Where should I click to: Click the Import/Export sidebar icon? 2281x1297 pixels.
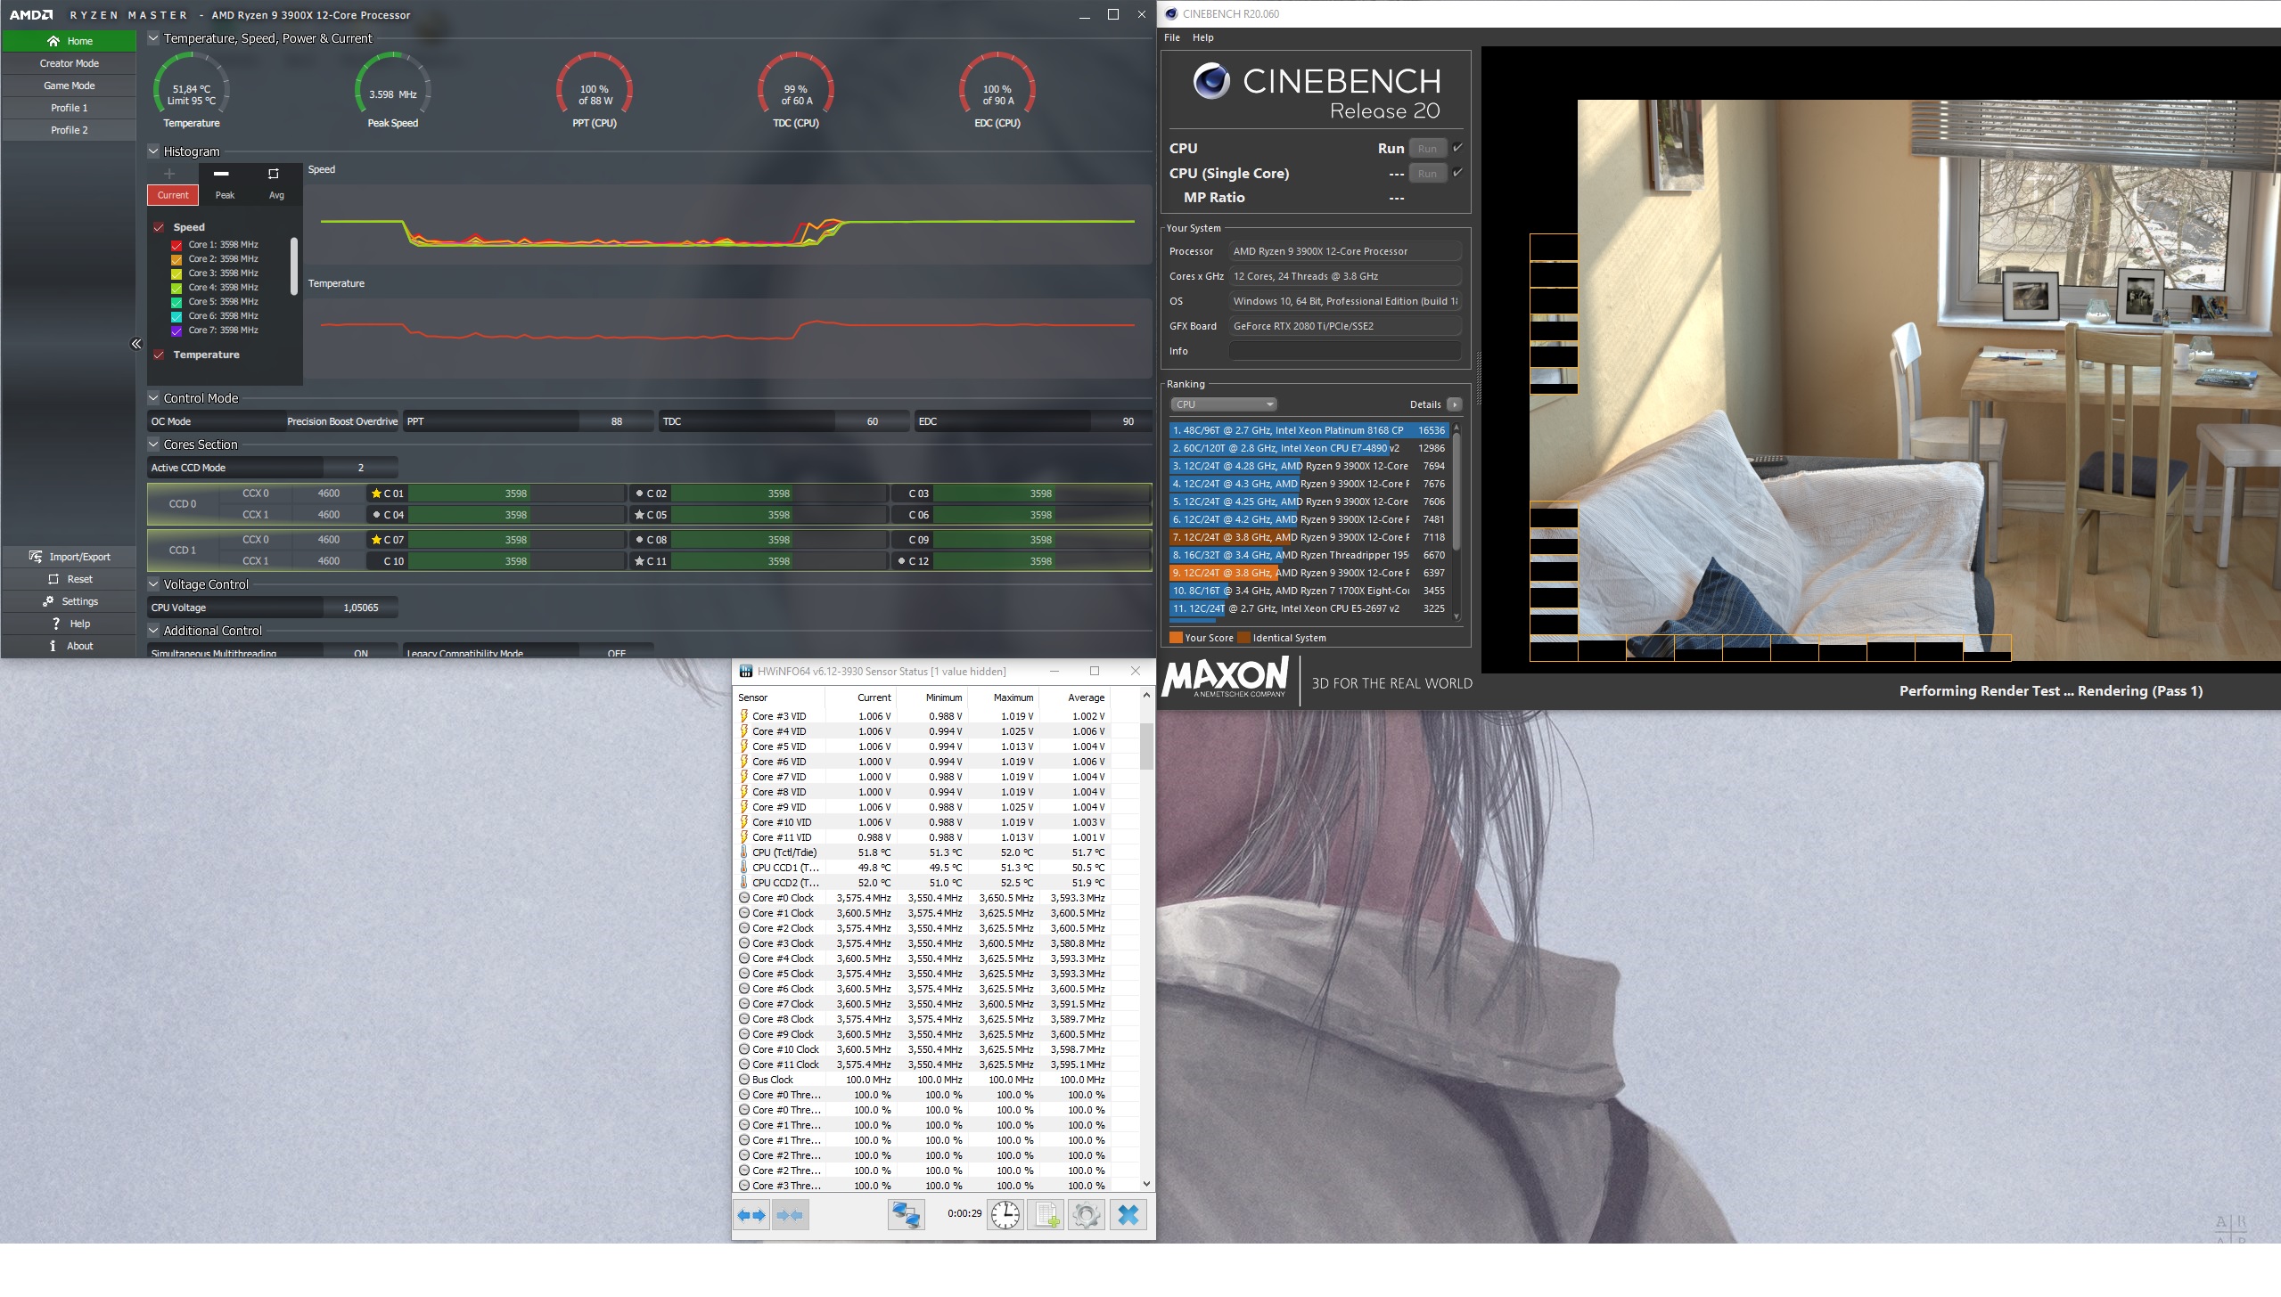36,557
